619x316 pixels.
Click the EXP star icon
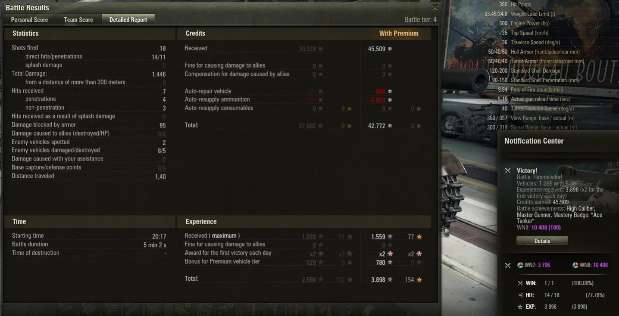click(520, 307)
